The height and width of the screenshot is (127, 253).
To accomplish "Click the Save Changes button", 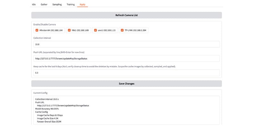I will pyautogui.click(x=126, y=84).
